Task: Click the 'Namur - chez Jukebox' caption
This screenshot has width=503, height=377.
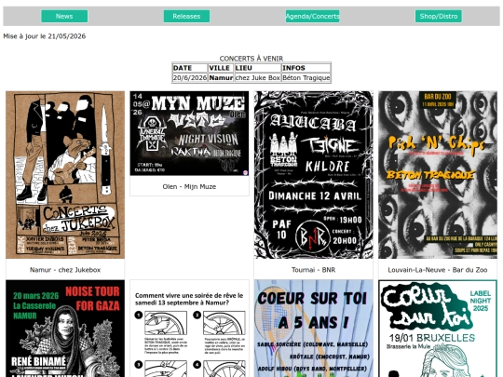Action: (x=65, y=270)
